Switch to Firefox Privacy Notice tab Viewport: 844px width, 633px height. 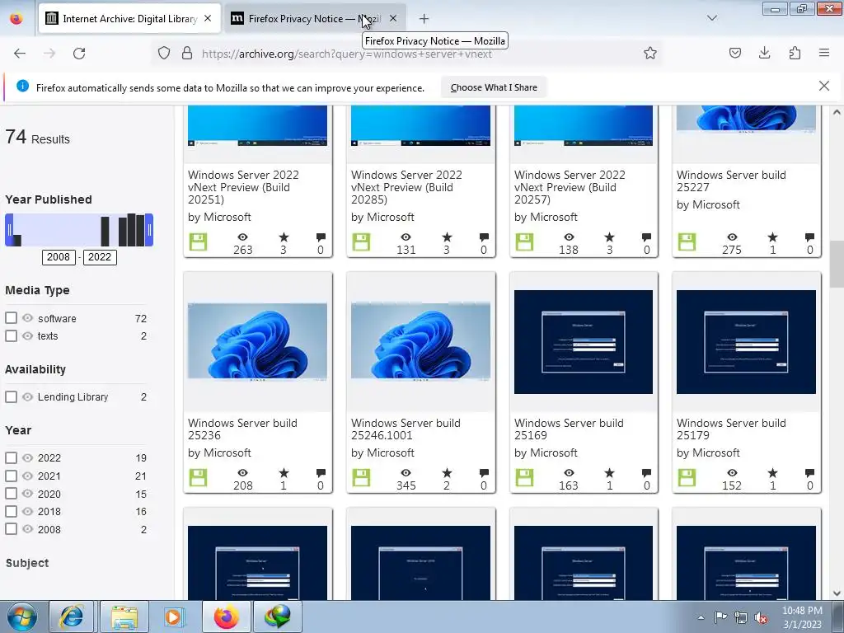coord(315,18)
